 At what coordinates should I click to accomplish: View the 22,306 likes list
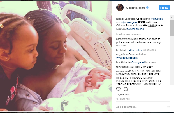point(123,94)
